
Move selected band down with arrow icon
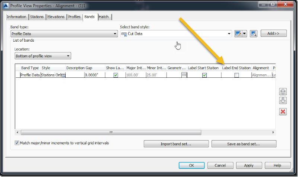coord(283,100)
